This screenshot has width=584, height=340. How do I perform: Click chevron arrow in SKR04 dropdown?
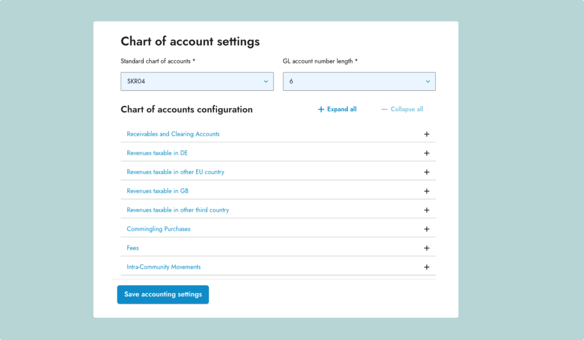266,82
